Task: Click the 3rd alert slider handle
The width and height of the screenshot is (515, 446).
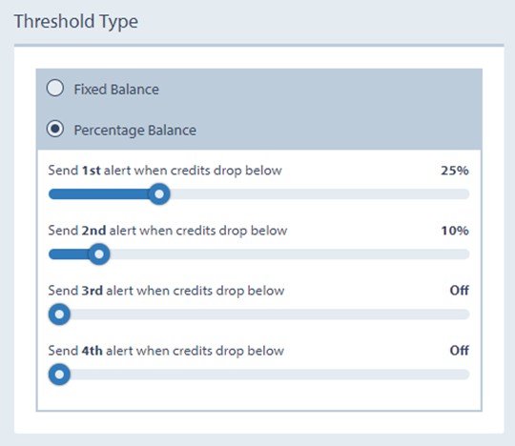Action: coord(59,314)
